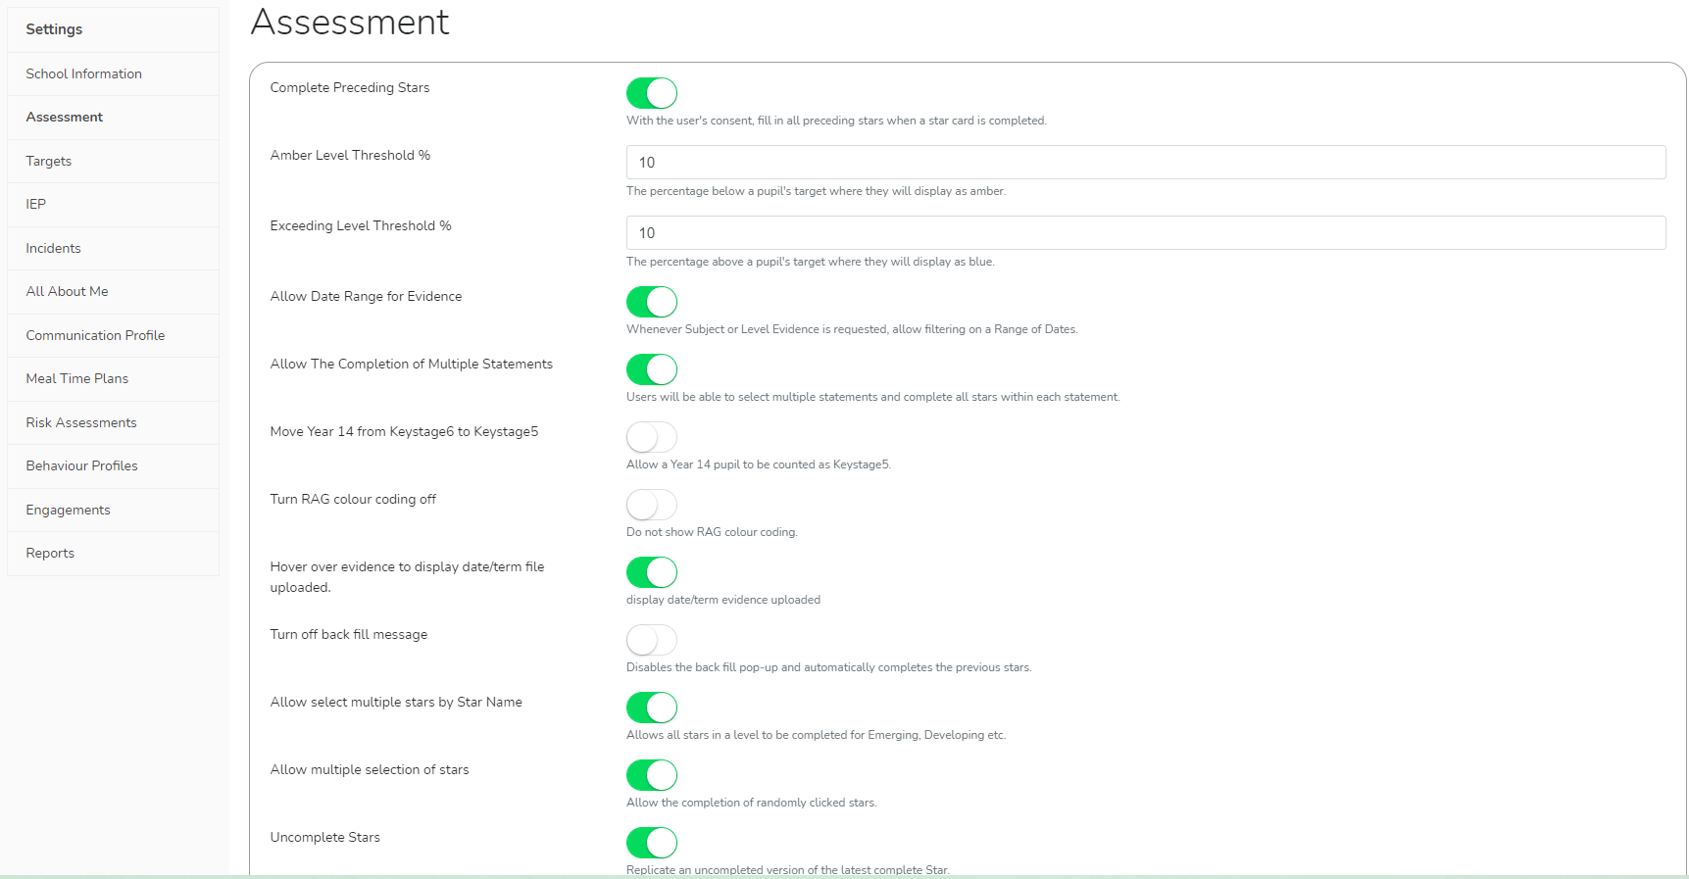Screen dimensions: 1689x879
Task: Select Assessment in the settings sidebar
Action: pyautogui.click(x=113, y=118)
